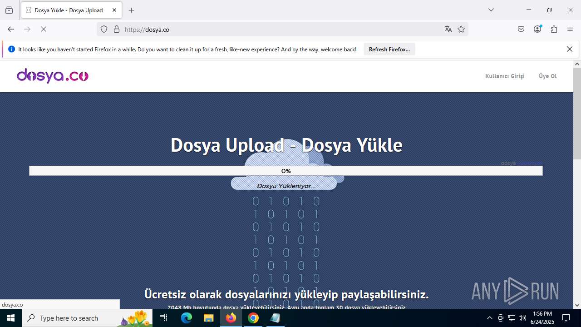Stop loading the page

pos(44,29)
